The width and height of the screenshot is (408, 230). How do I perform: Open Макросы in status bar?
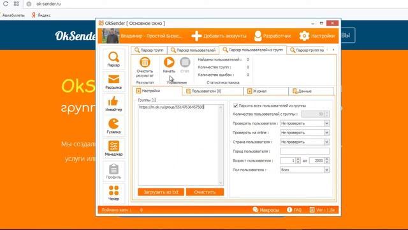point(266,210)
